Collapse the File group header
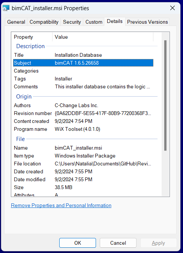Viewport: 183px width, 253px height. 21,139
